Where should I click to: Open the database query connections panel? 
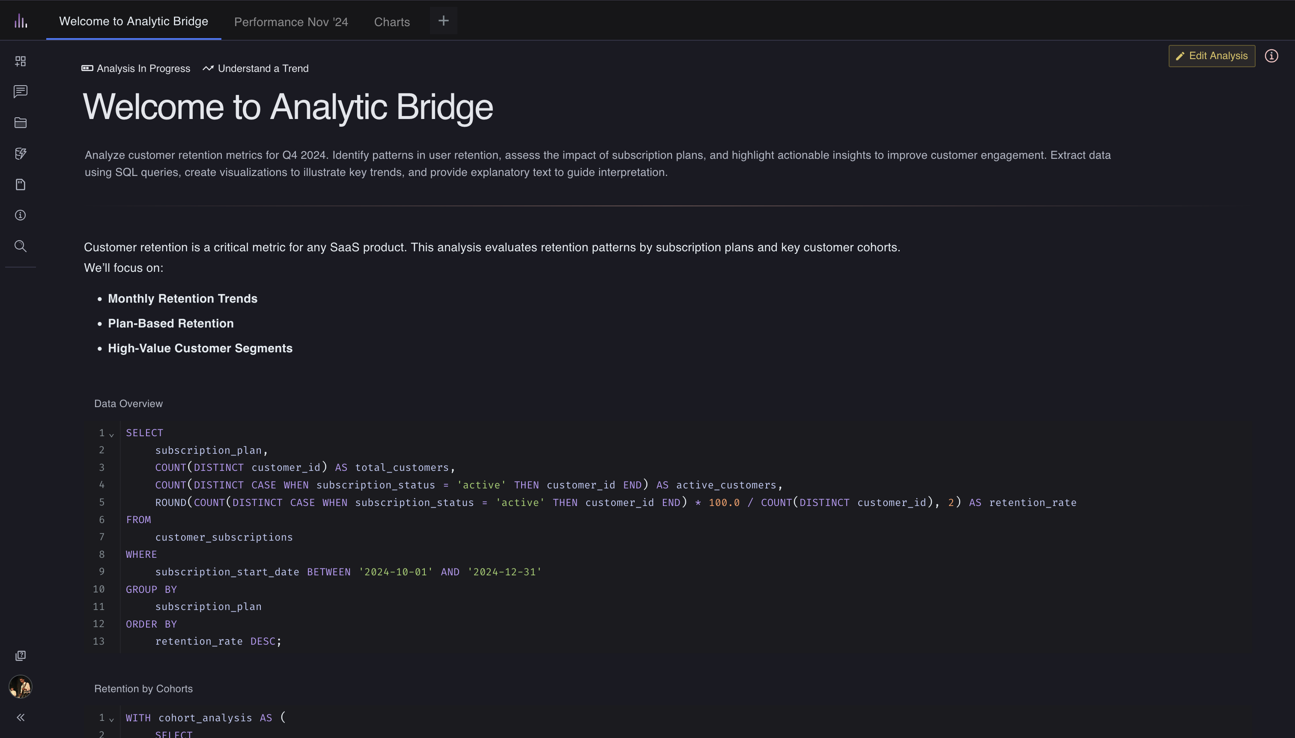click(20, 154)
